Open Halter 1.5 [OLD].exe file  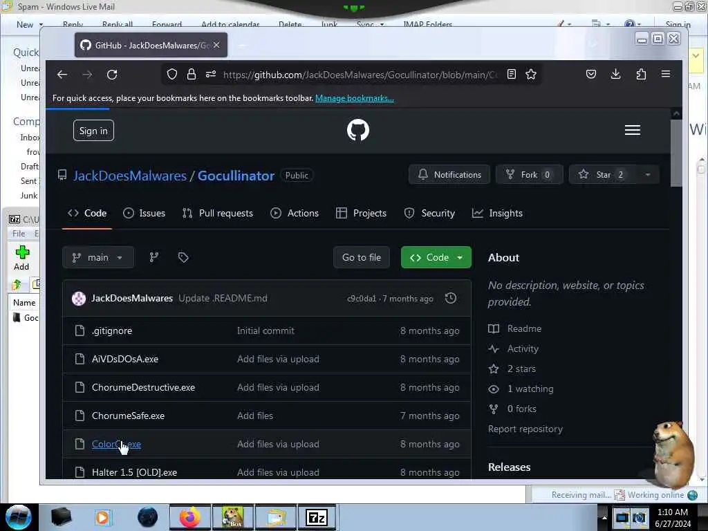coord(135,472)
